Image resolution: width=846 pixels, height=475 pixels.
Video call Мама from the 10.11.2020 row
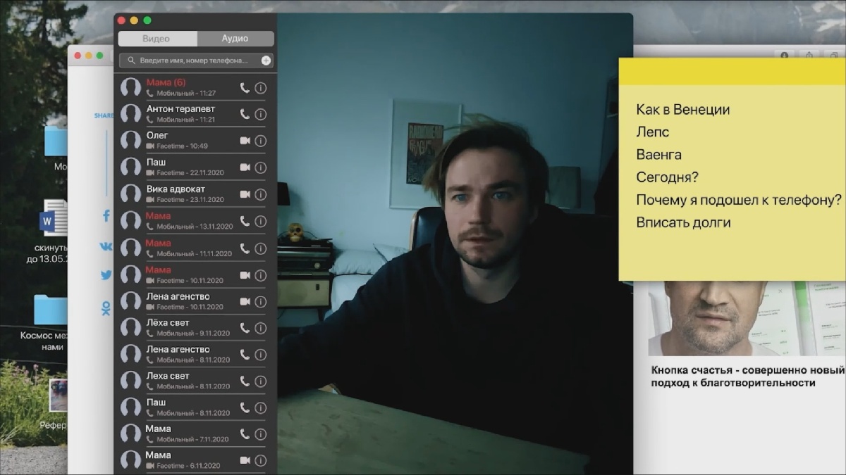[x=245, y=274]
